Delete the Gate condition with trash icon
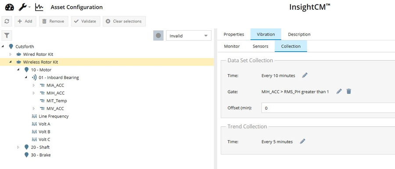This screenshot has height=169, width=395. (x=348, y=91)
